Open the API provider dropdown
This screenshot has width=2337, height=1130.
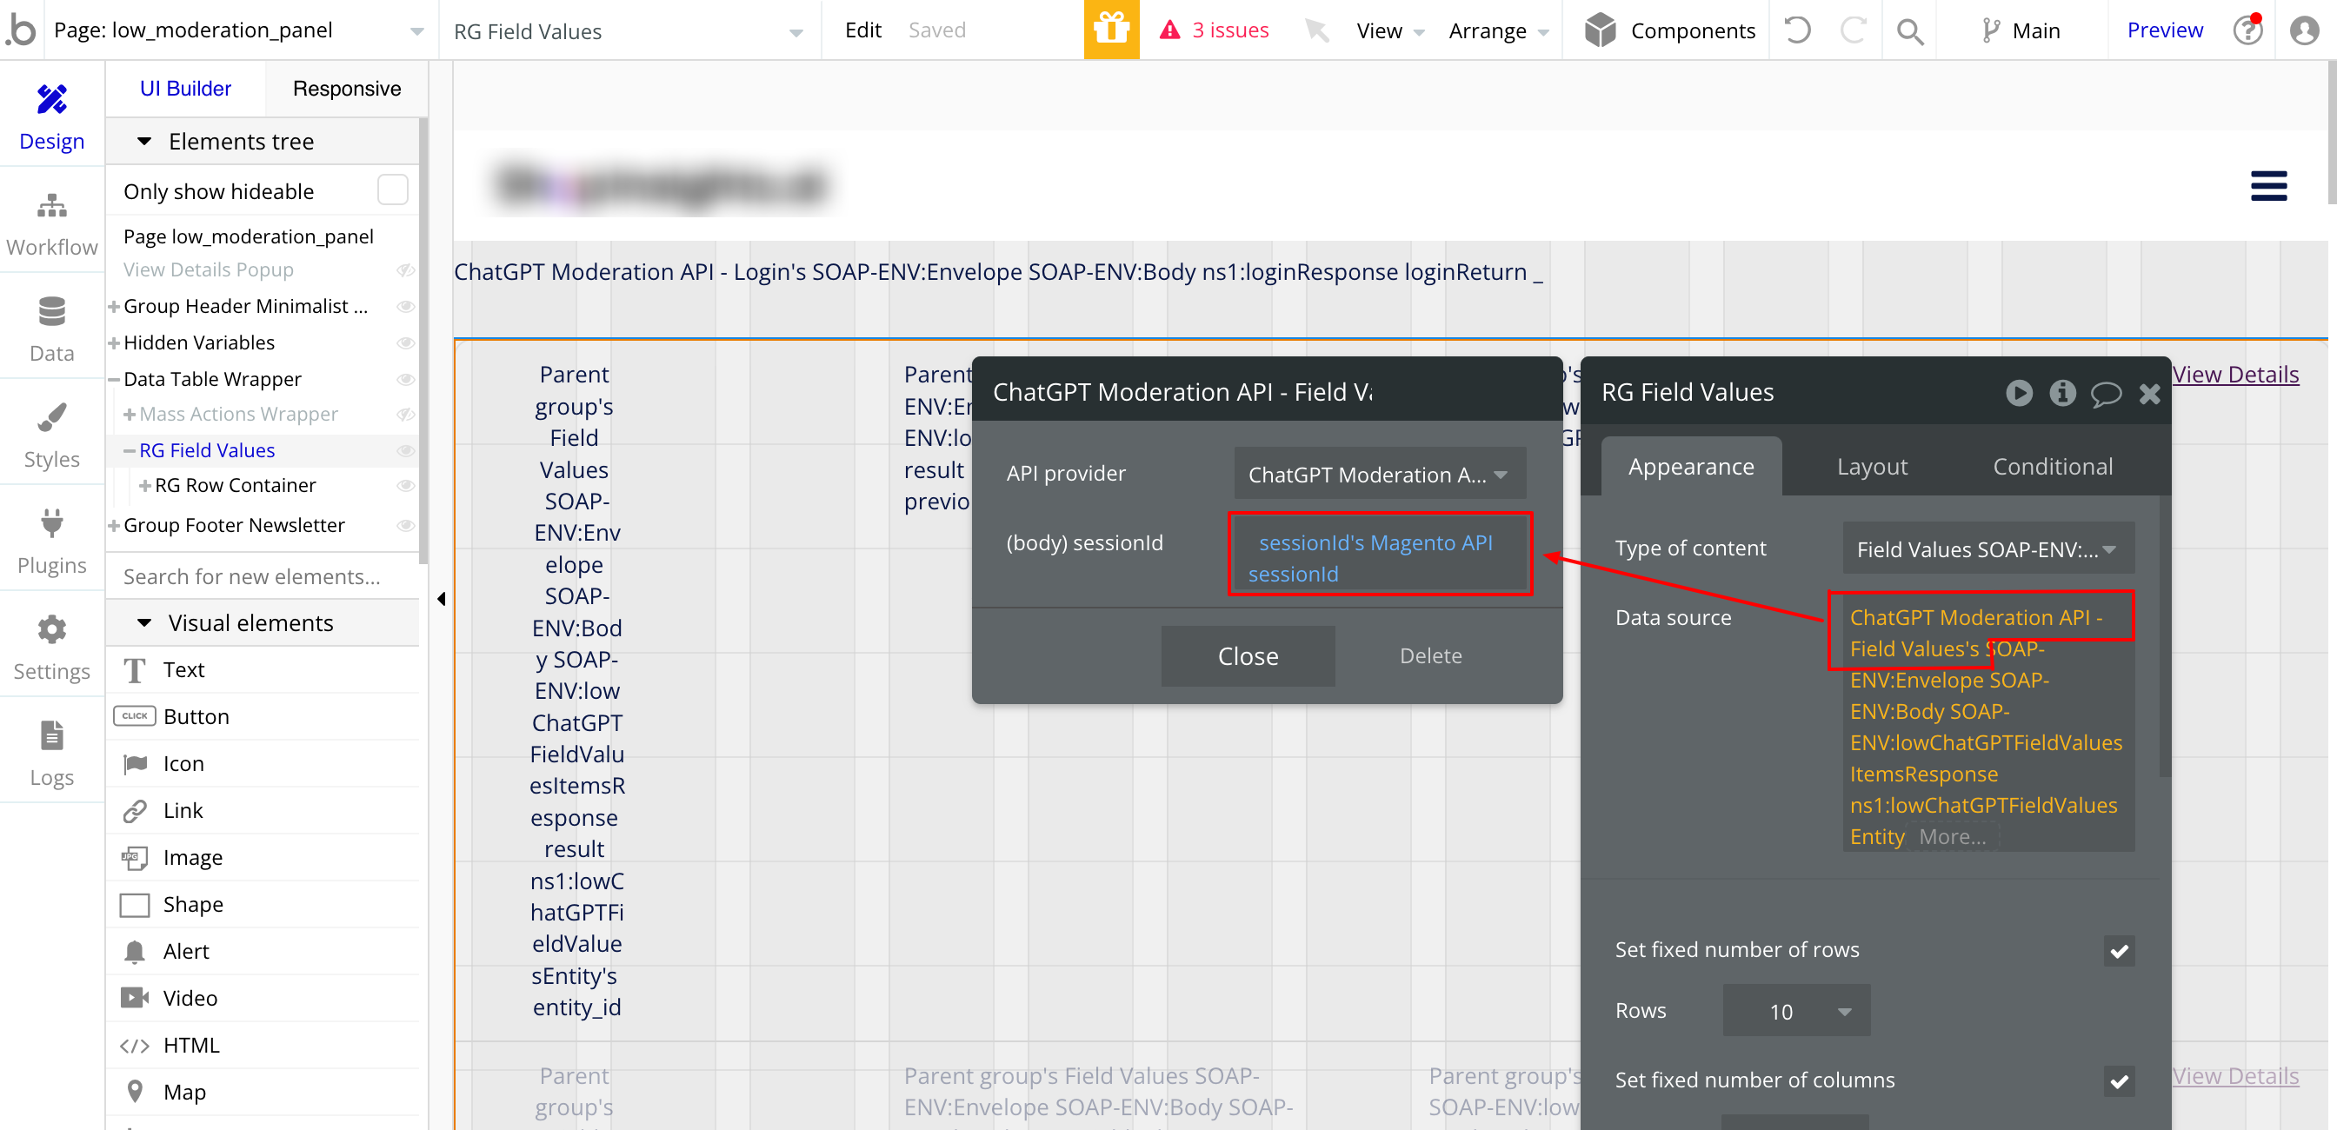(x=1378, y=474)
